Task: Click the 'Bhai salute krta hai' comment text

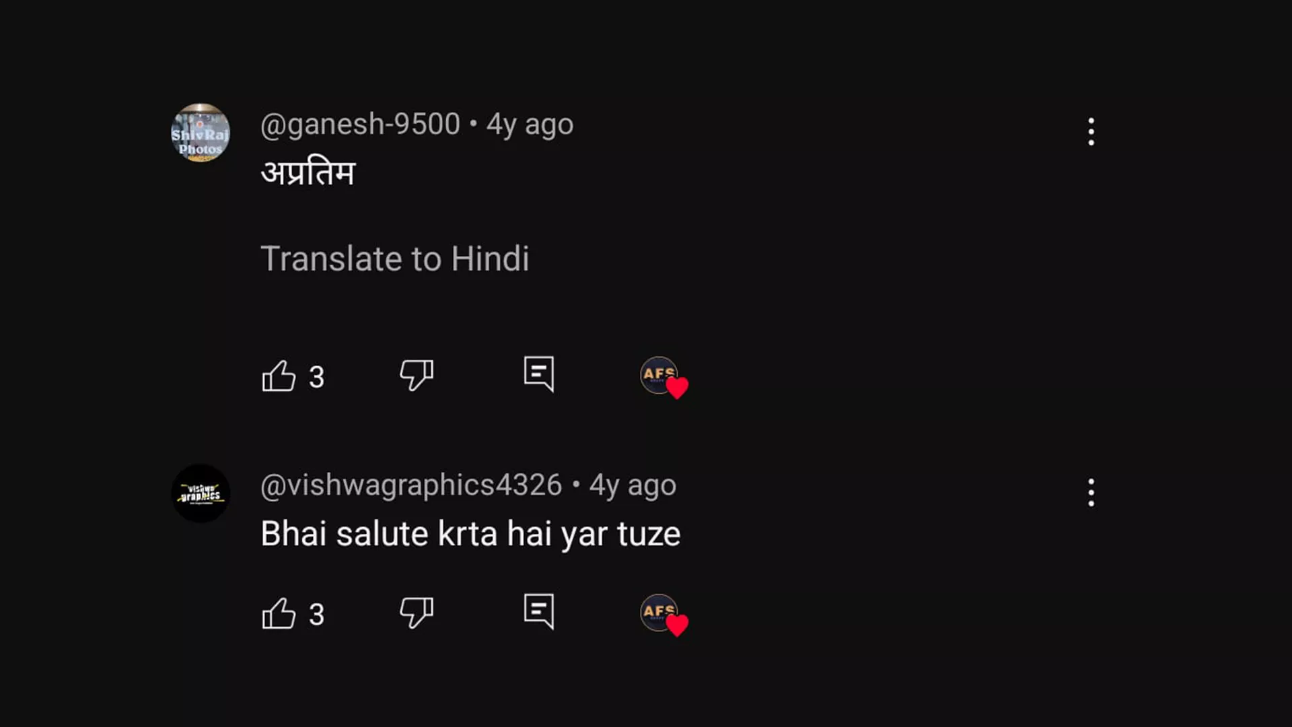Action: tap(470, 534)
